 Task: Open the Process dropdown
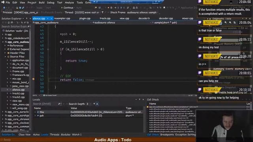coord(26,12)
